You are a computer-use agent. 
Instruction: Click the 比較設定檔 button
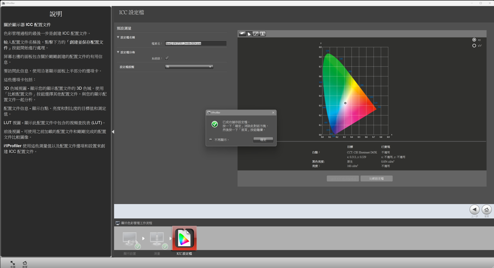pyautogui.click(x=376, y=179)
